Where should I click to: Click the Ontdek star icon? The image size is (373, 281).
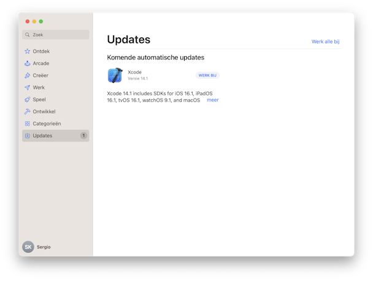point(28,51)
